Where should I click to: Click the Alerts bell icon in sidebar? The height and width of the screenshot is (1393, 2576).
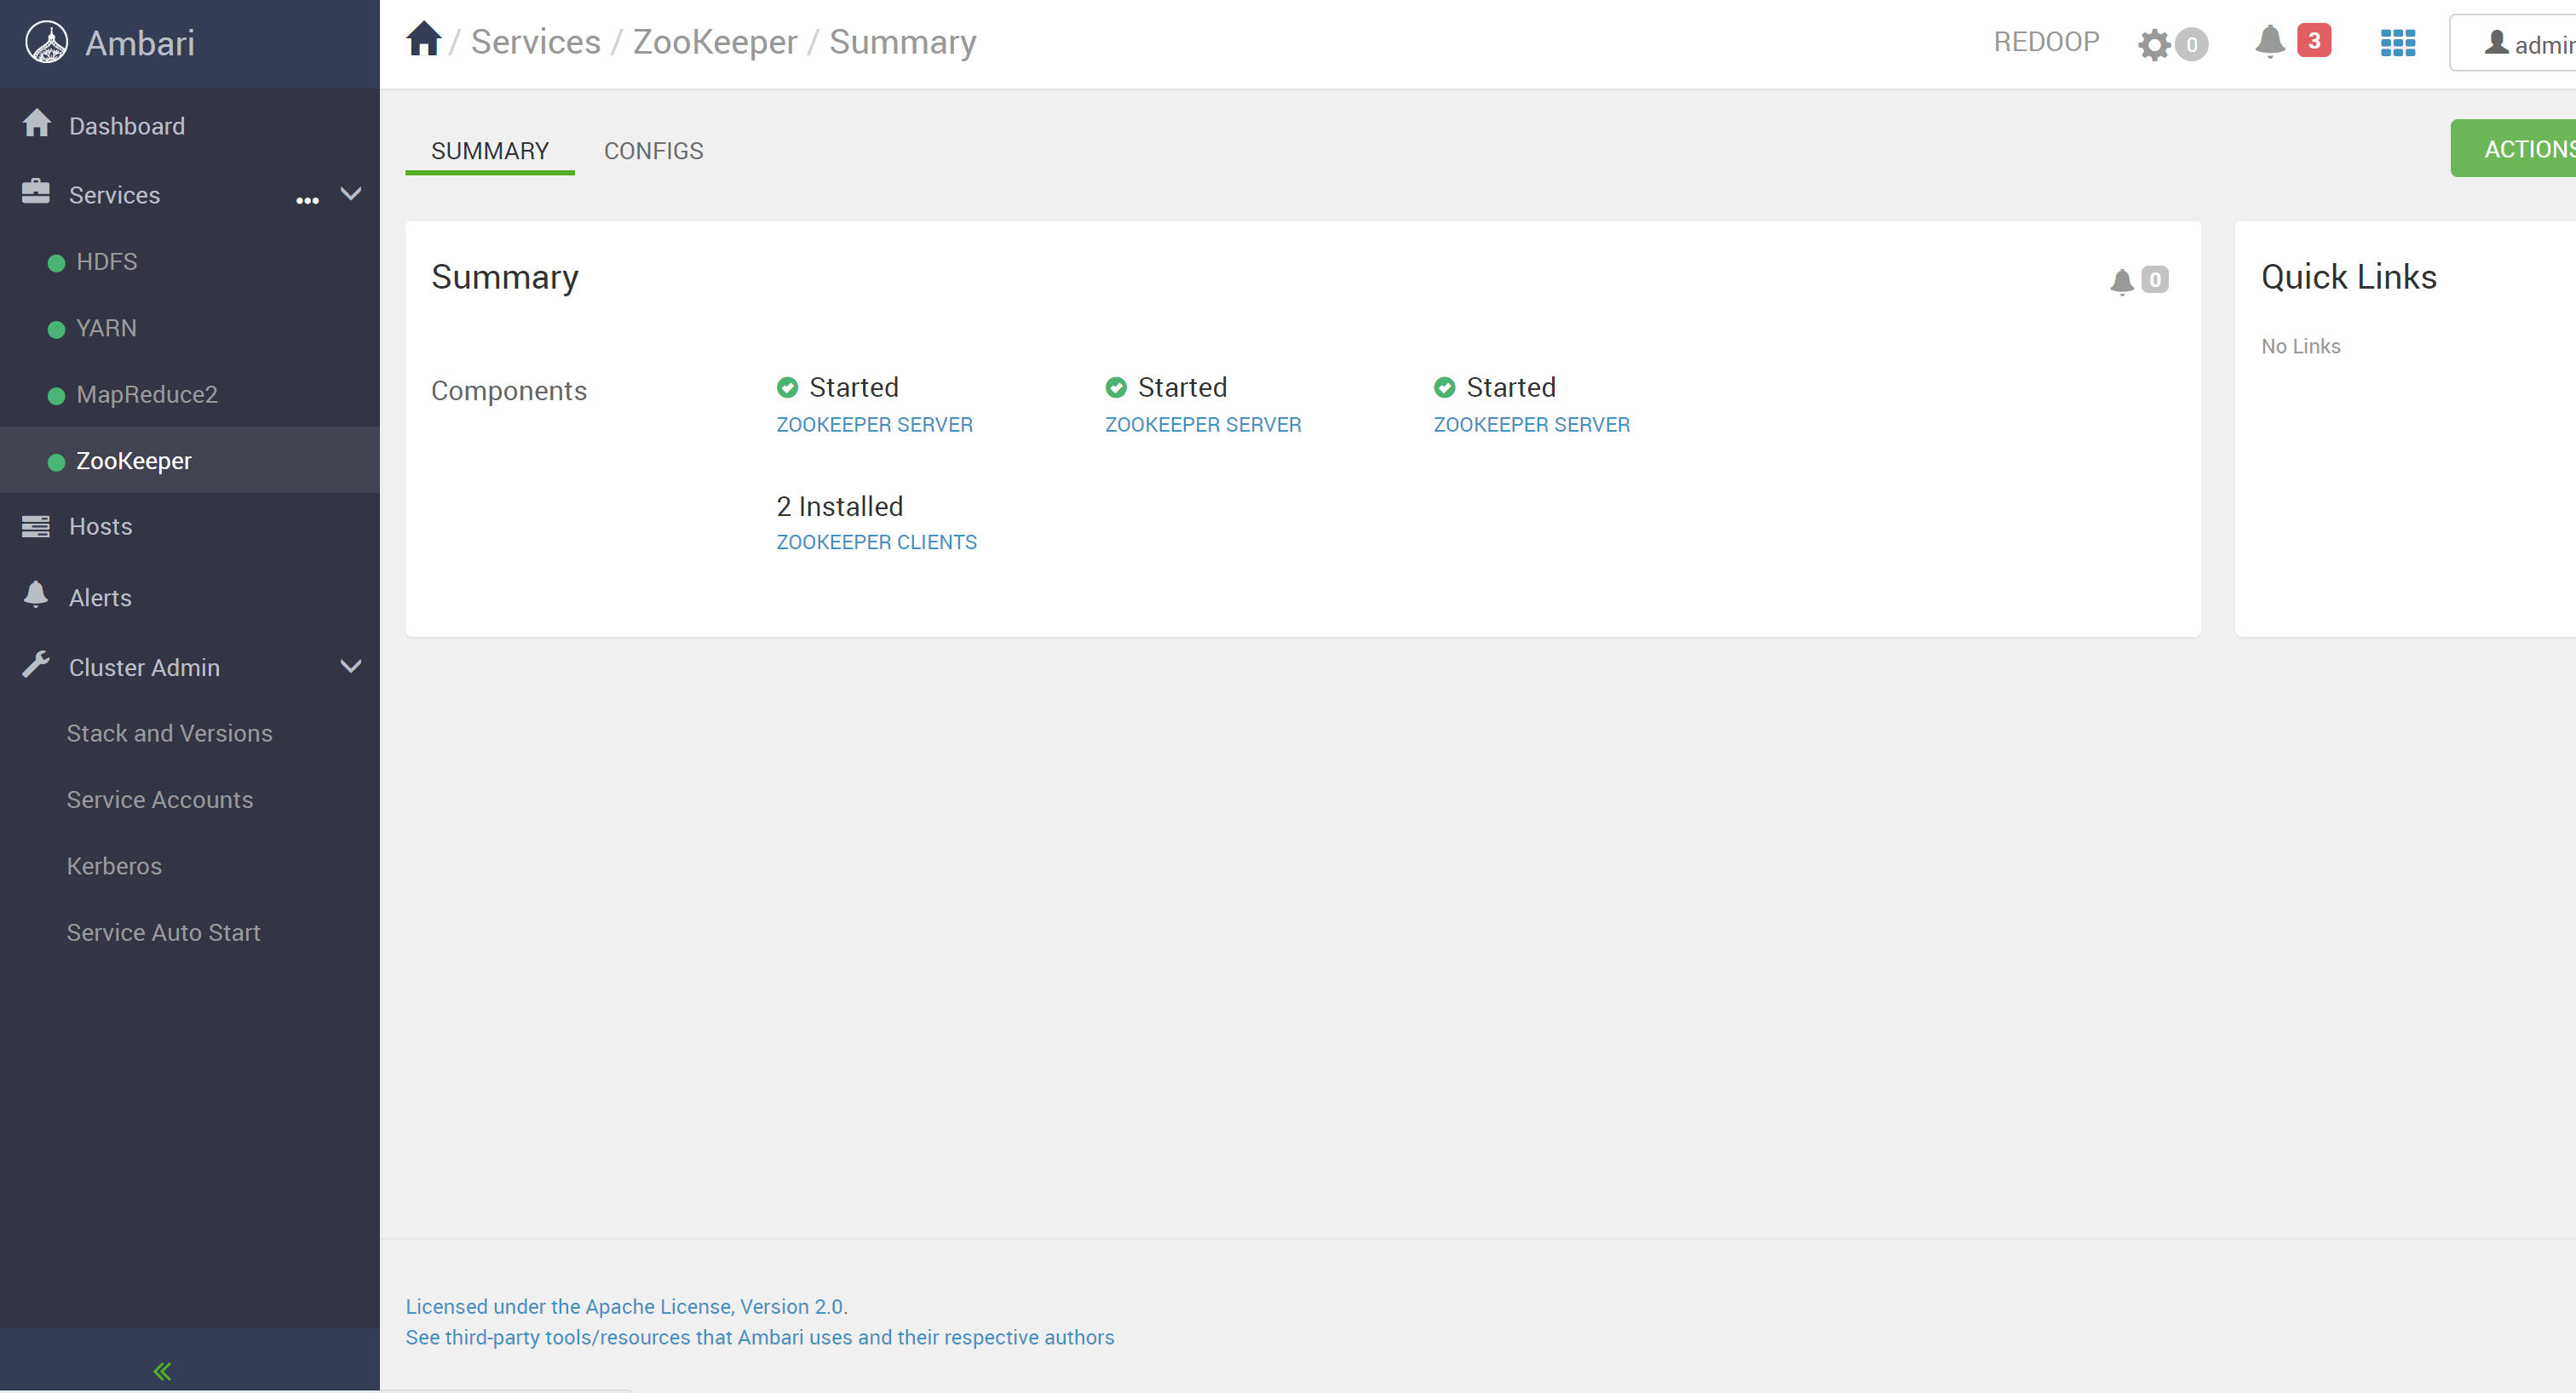[x=36, y=594]
